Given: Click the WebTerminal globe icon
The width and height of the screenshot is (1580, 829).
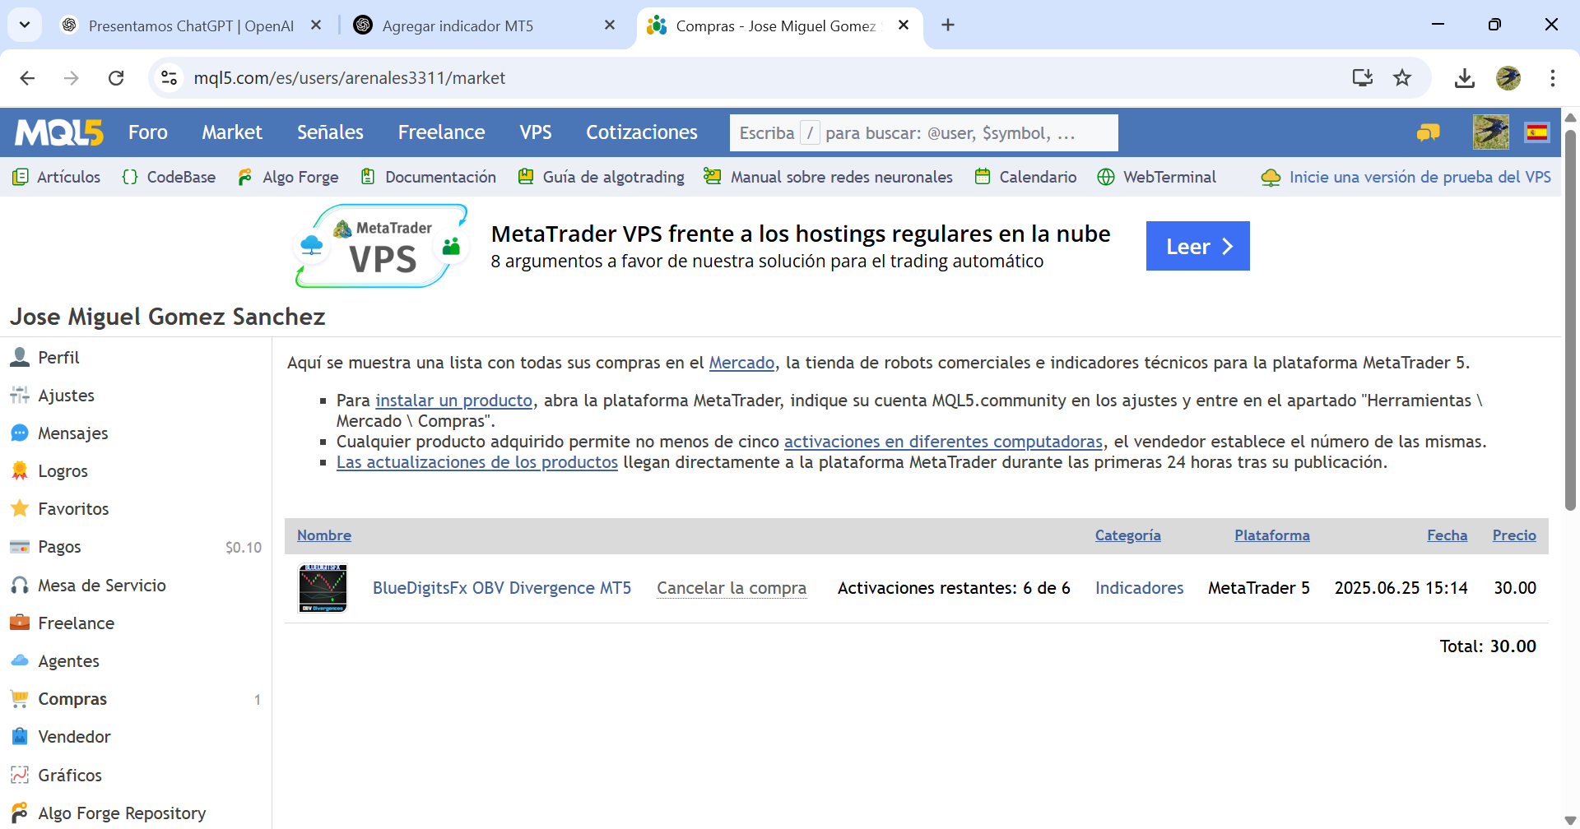Looking at the screenshot, I should [1106, 177].
